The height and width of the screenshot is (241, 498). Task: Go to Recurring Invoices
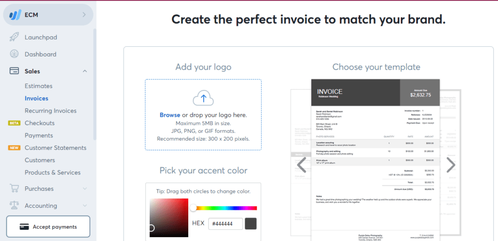click(51, 111)
